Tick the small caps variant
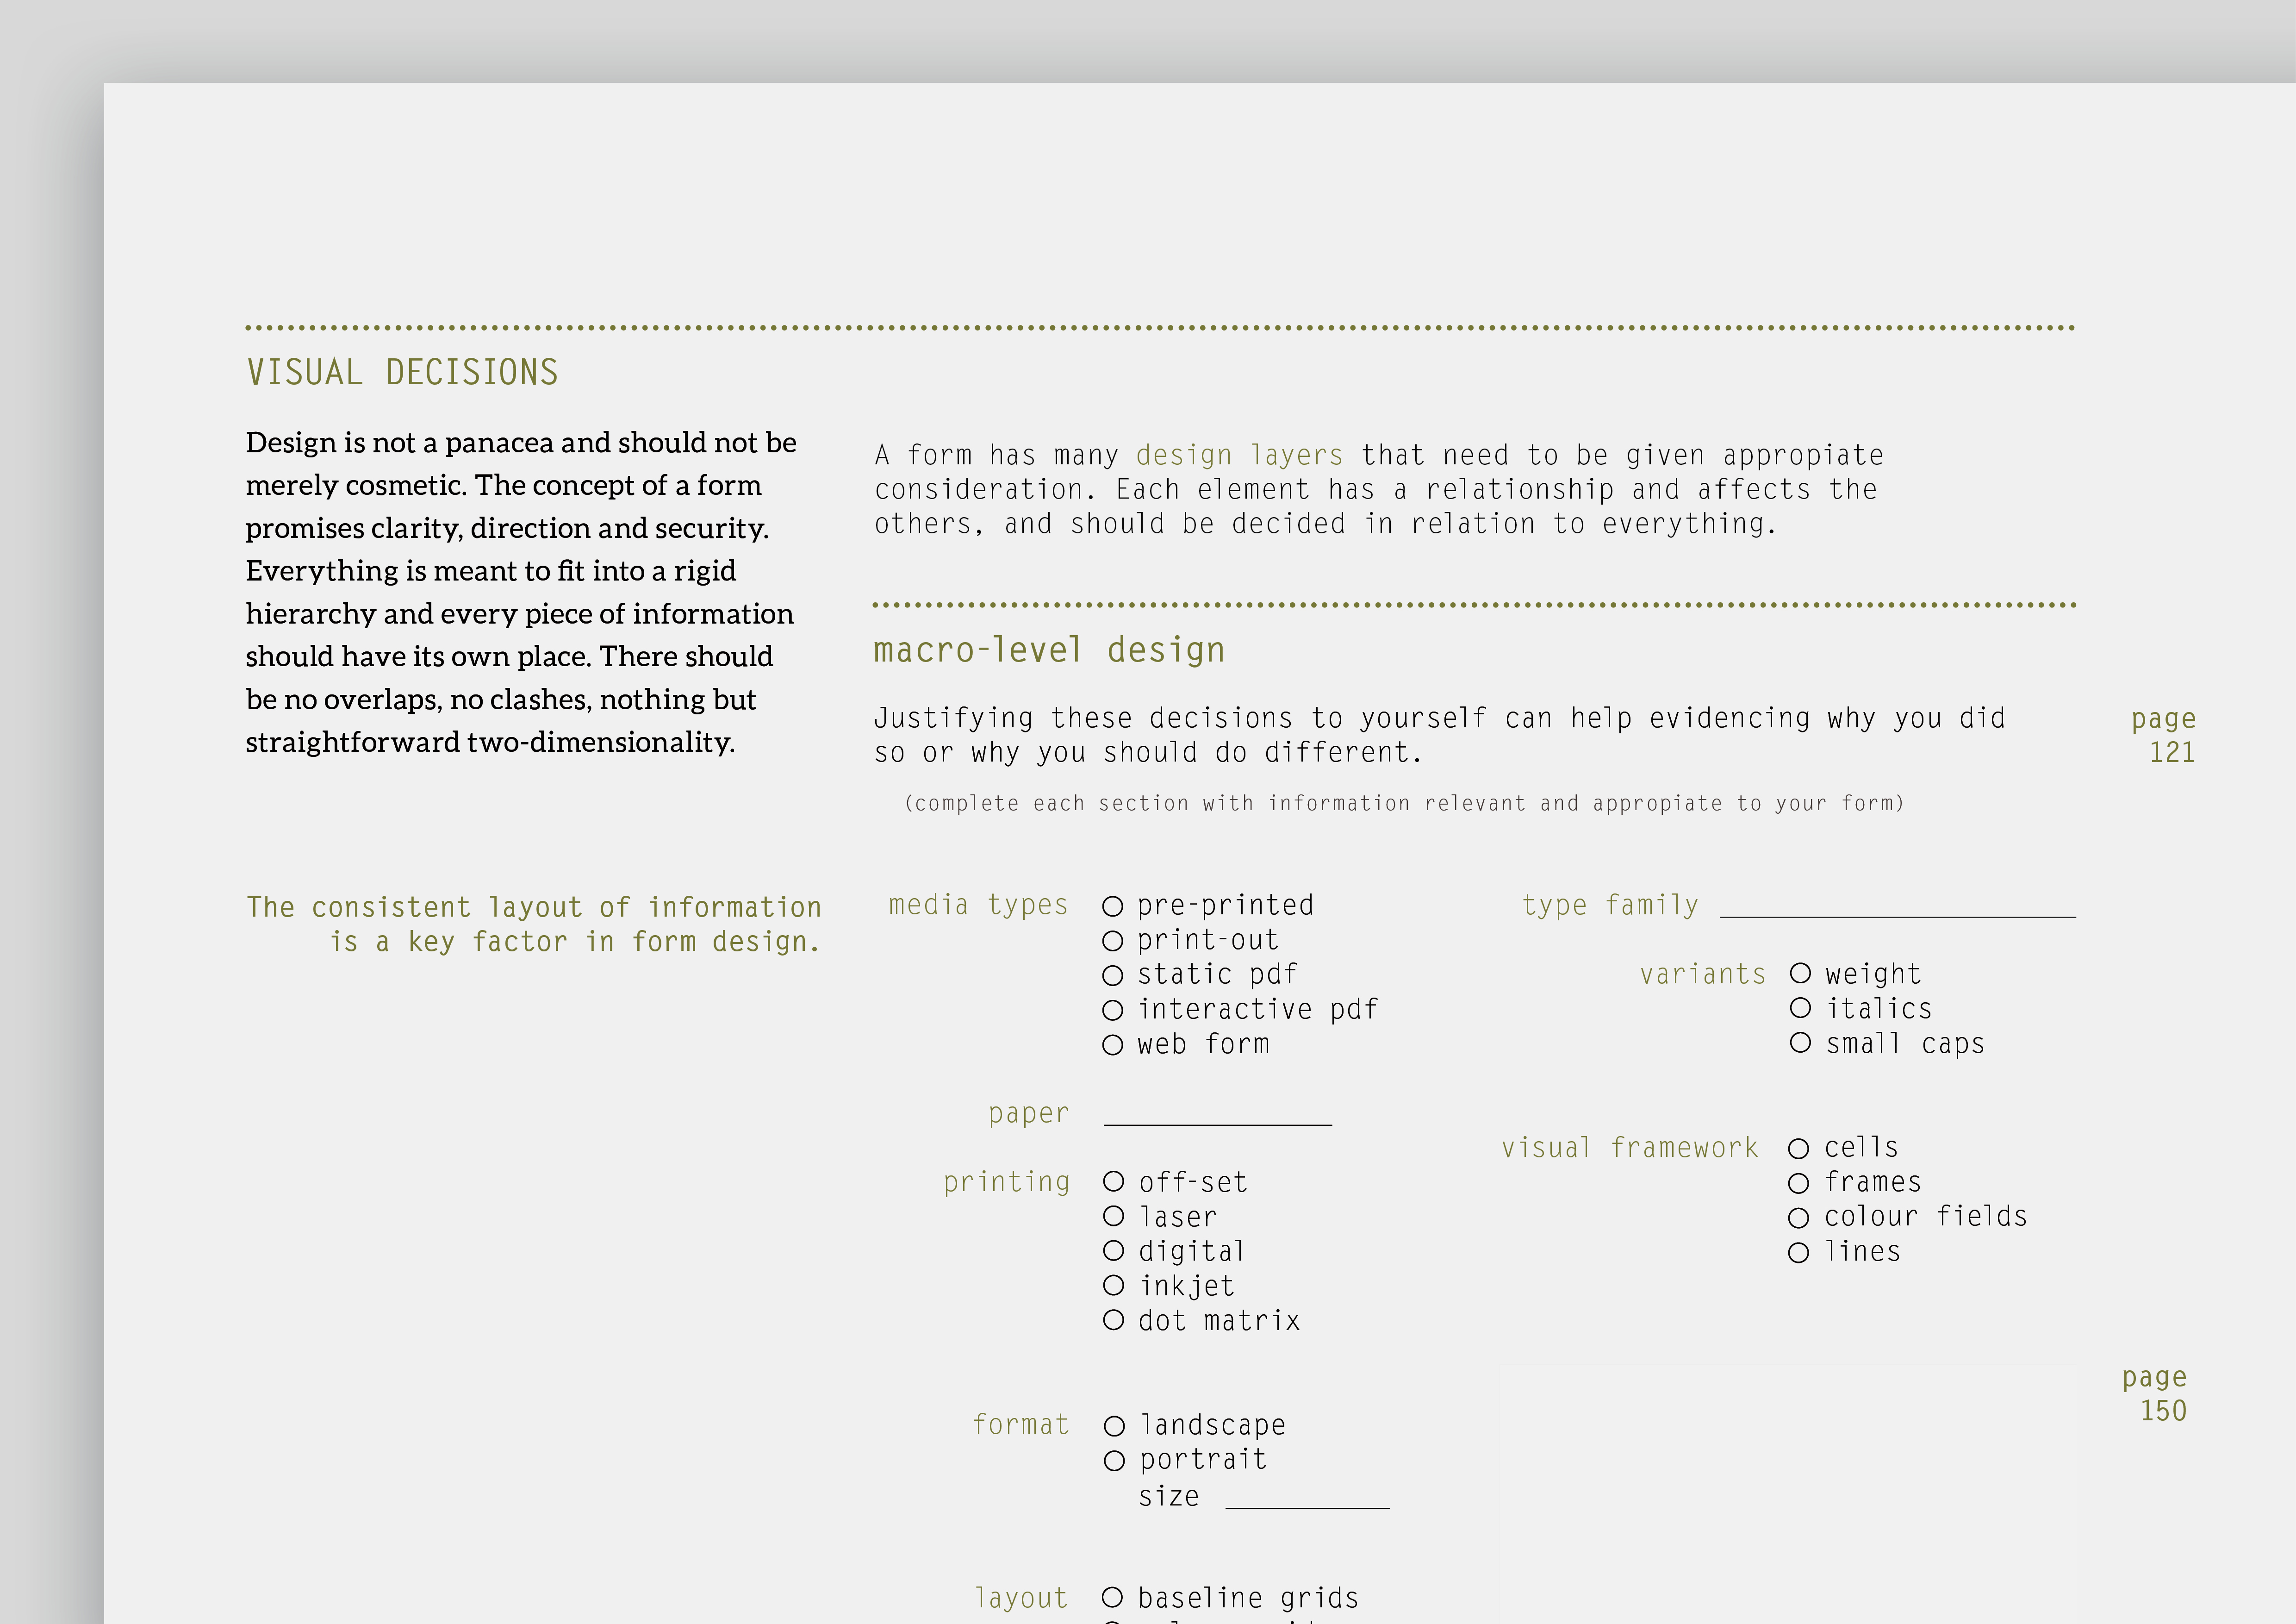2296x1624 pixels. [1800, 1043]
